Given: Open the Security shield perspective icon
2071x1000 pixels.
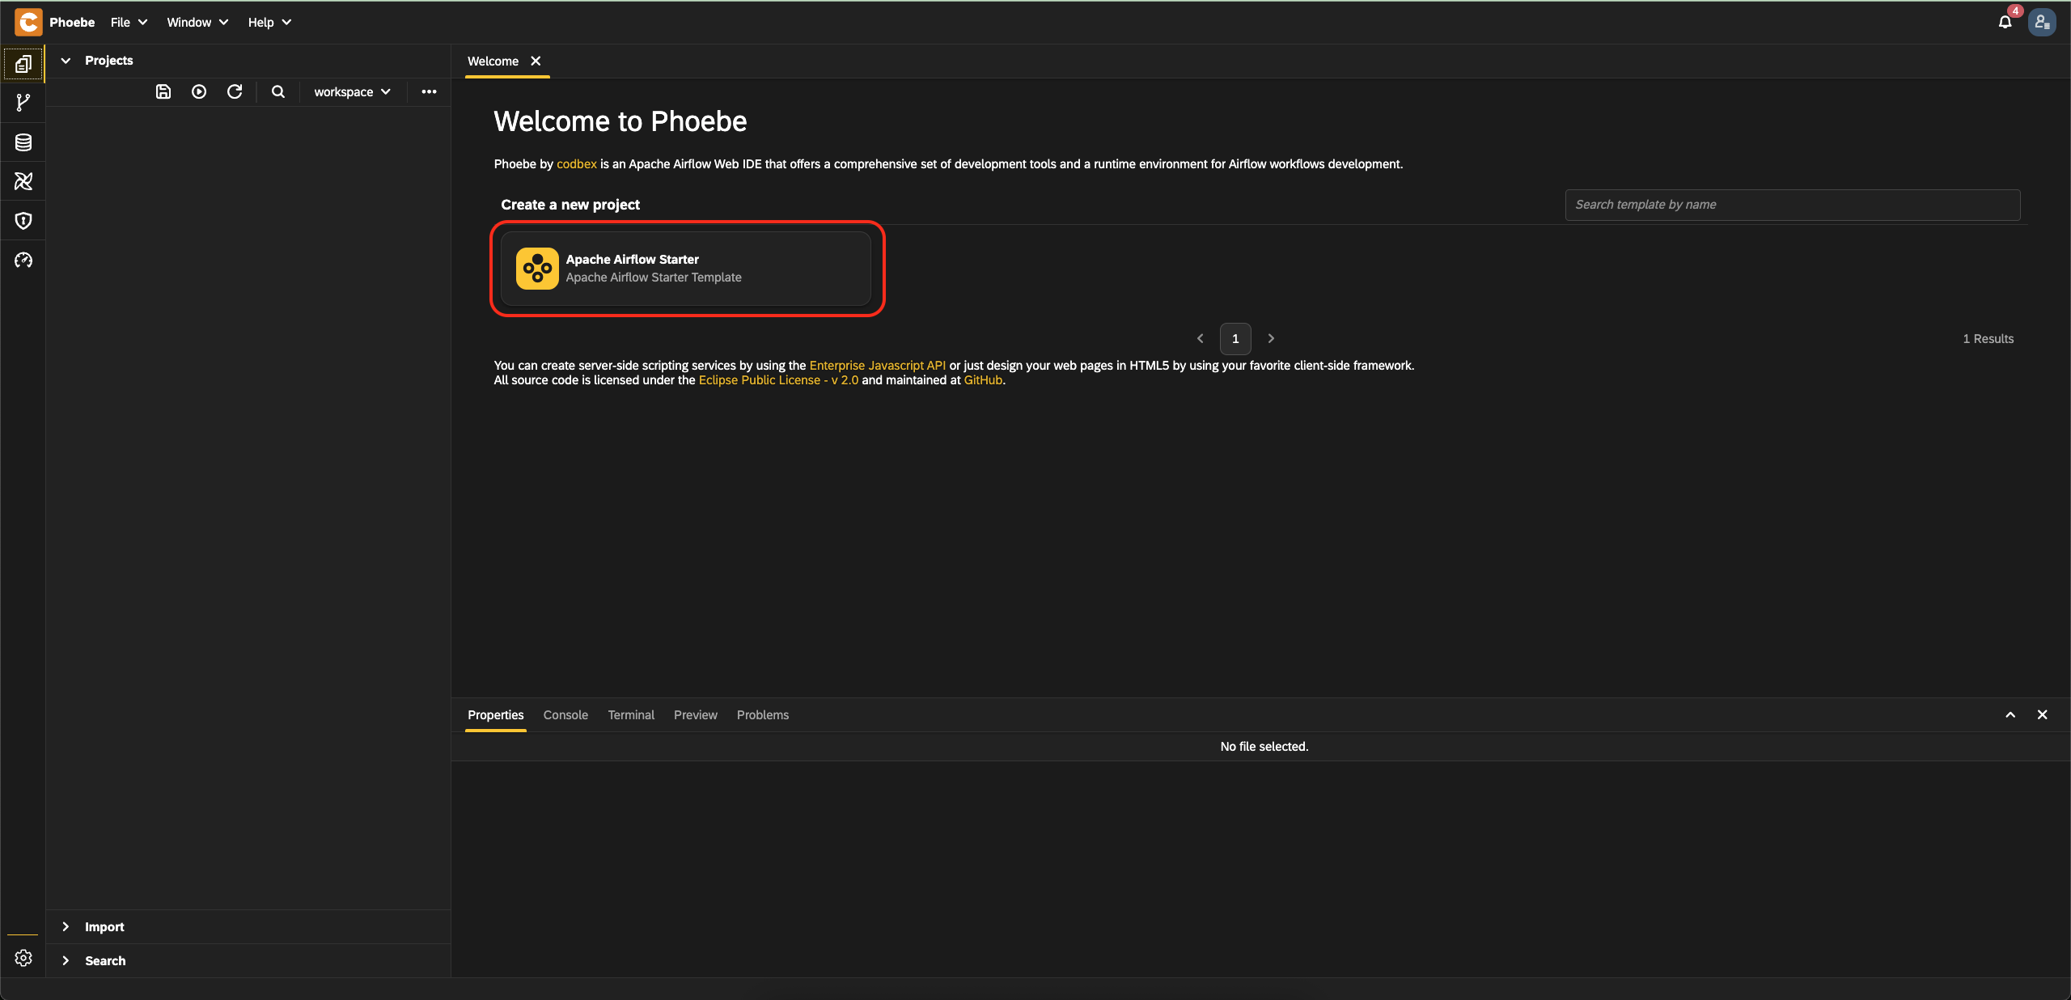Looking at the screenshot, I should point(23,221).
